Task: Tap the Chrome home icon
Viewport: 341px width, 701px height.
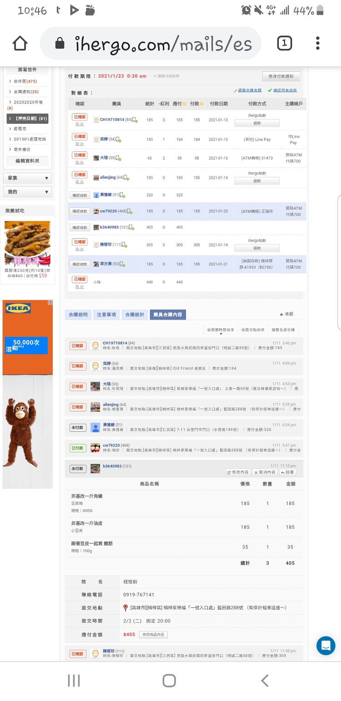Action: 20,44
